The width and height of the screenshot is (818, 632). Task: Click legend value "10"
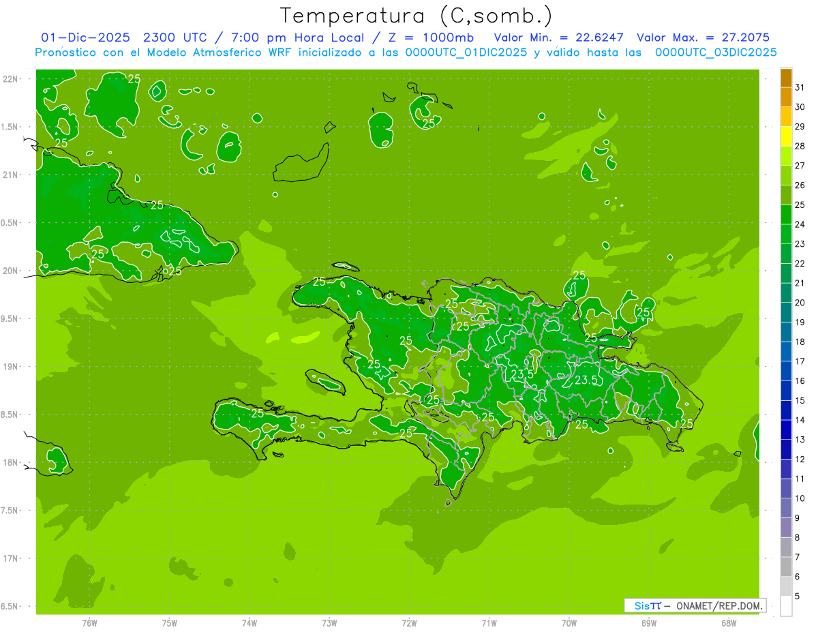tap(800, 498)
